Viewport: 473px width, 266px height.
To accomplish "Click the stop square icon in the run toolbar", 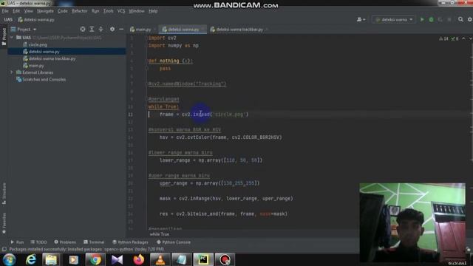I will tap(449, 19).
